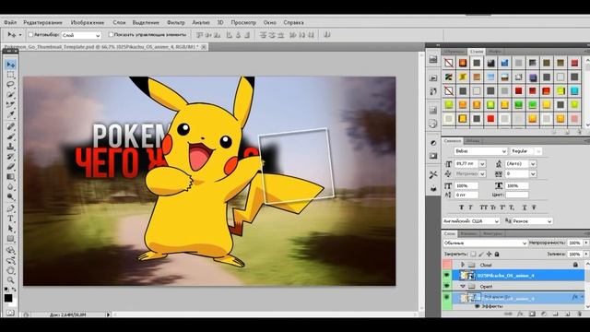Open the Английский: США language dropdown
Viewport: 590px width, 332px height.
coord(471,221)
